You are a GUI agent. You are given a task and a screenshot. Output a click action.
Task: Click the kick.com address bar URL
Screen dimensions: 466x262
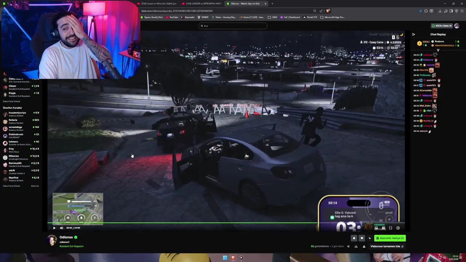[x=177, y=11]
